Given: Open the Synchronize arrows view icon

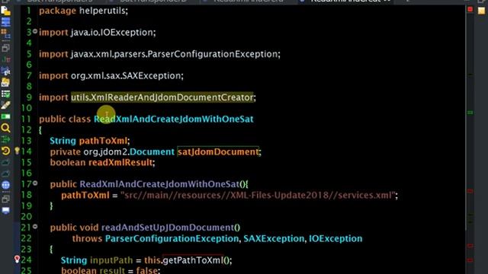Looking at the screenshot, I should [5, 139].
